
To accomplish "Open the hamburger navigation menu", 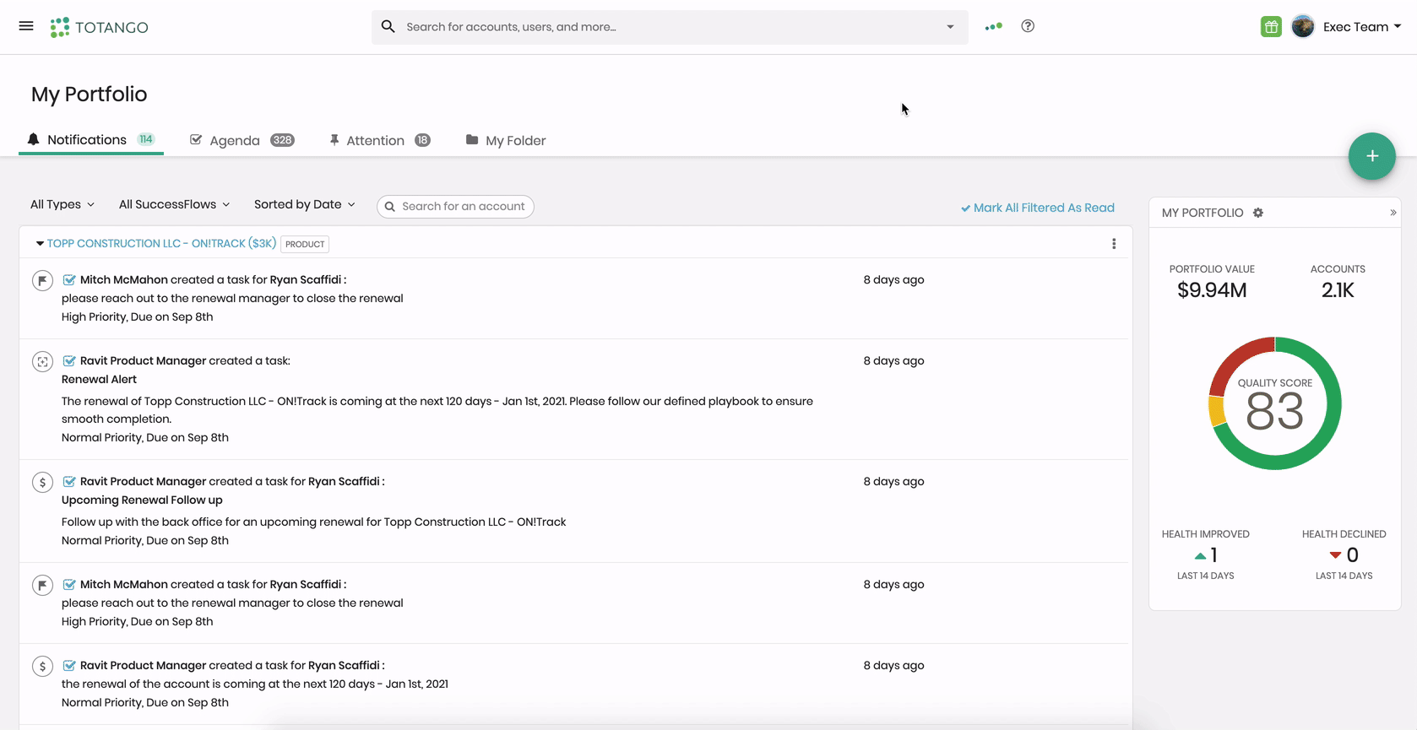I will pos(26,26).
